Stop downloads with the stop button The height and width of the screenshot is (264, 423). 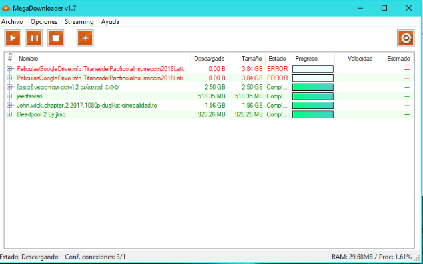point(55,38)
